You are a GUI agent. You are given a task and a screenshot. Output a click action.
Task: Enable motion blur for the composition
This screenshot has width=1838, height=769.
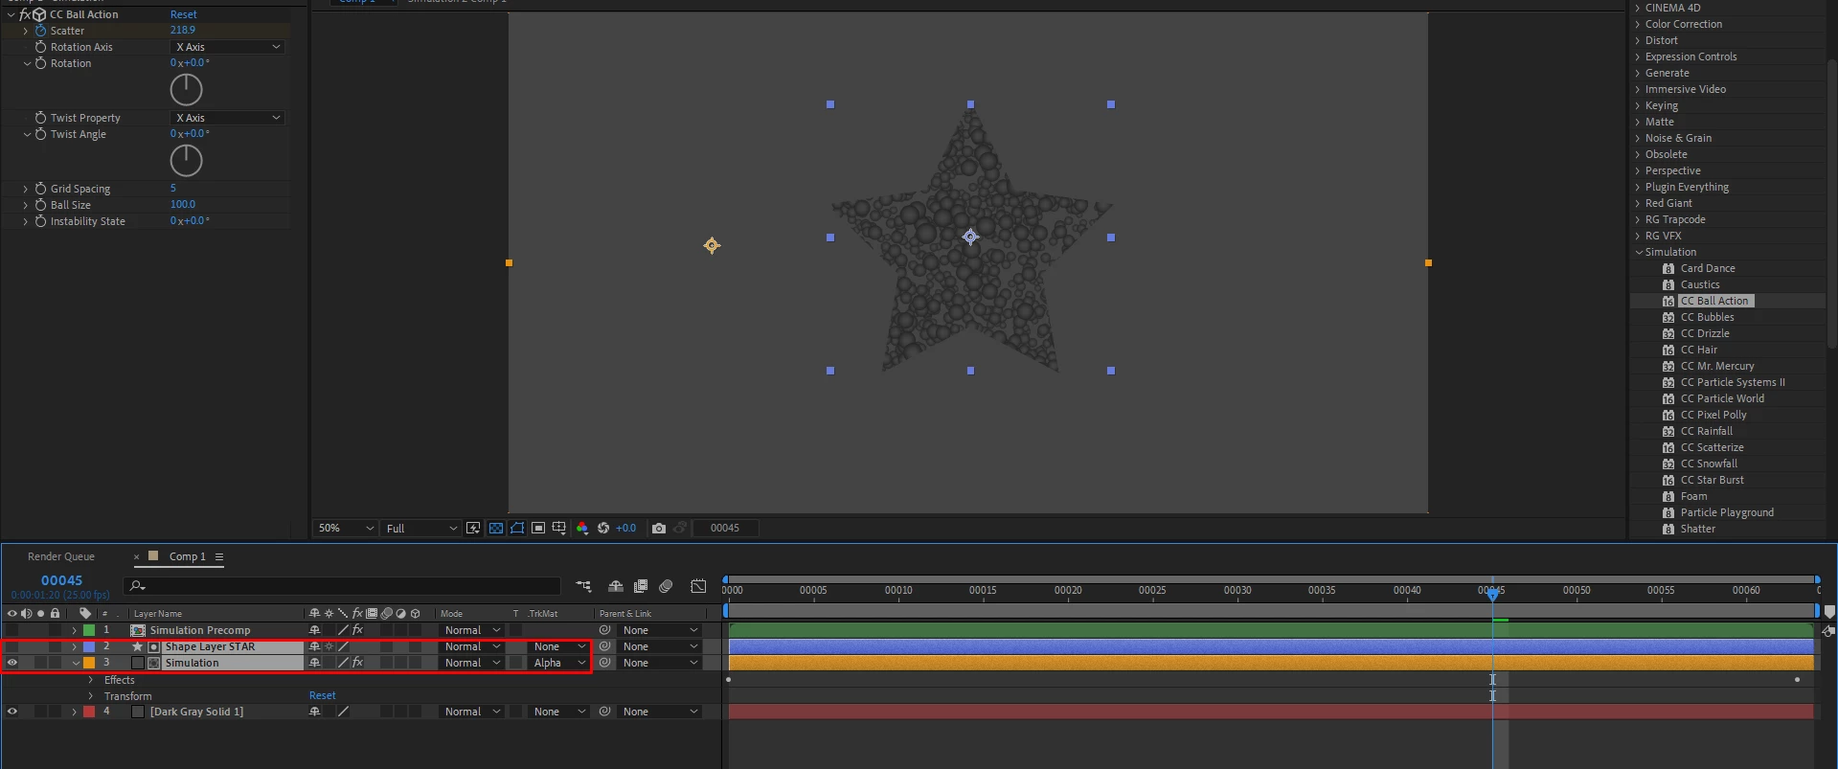667,585
